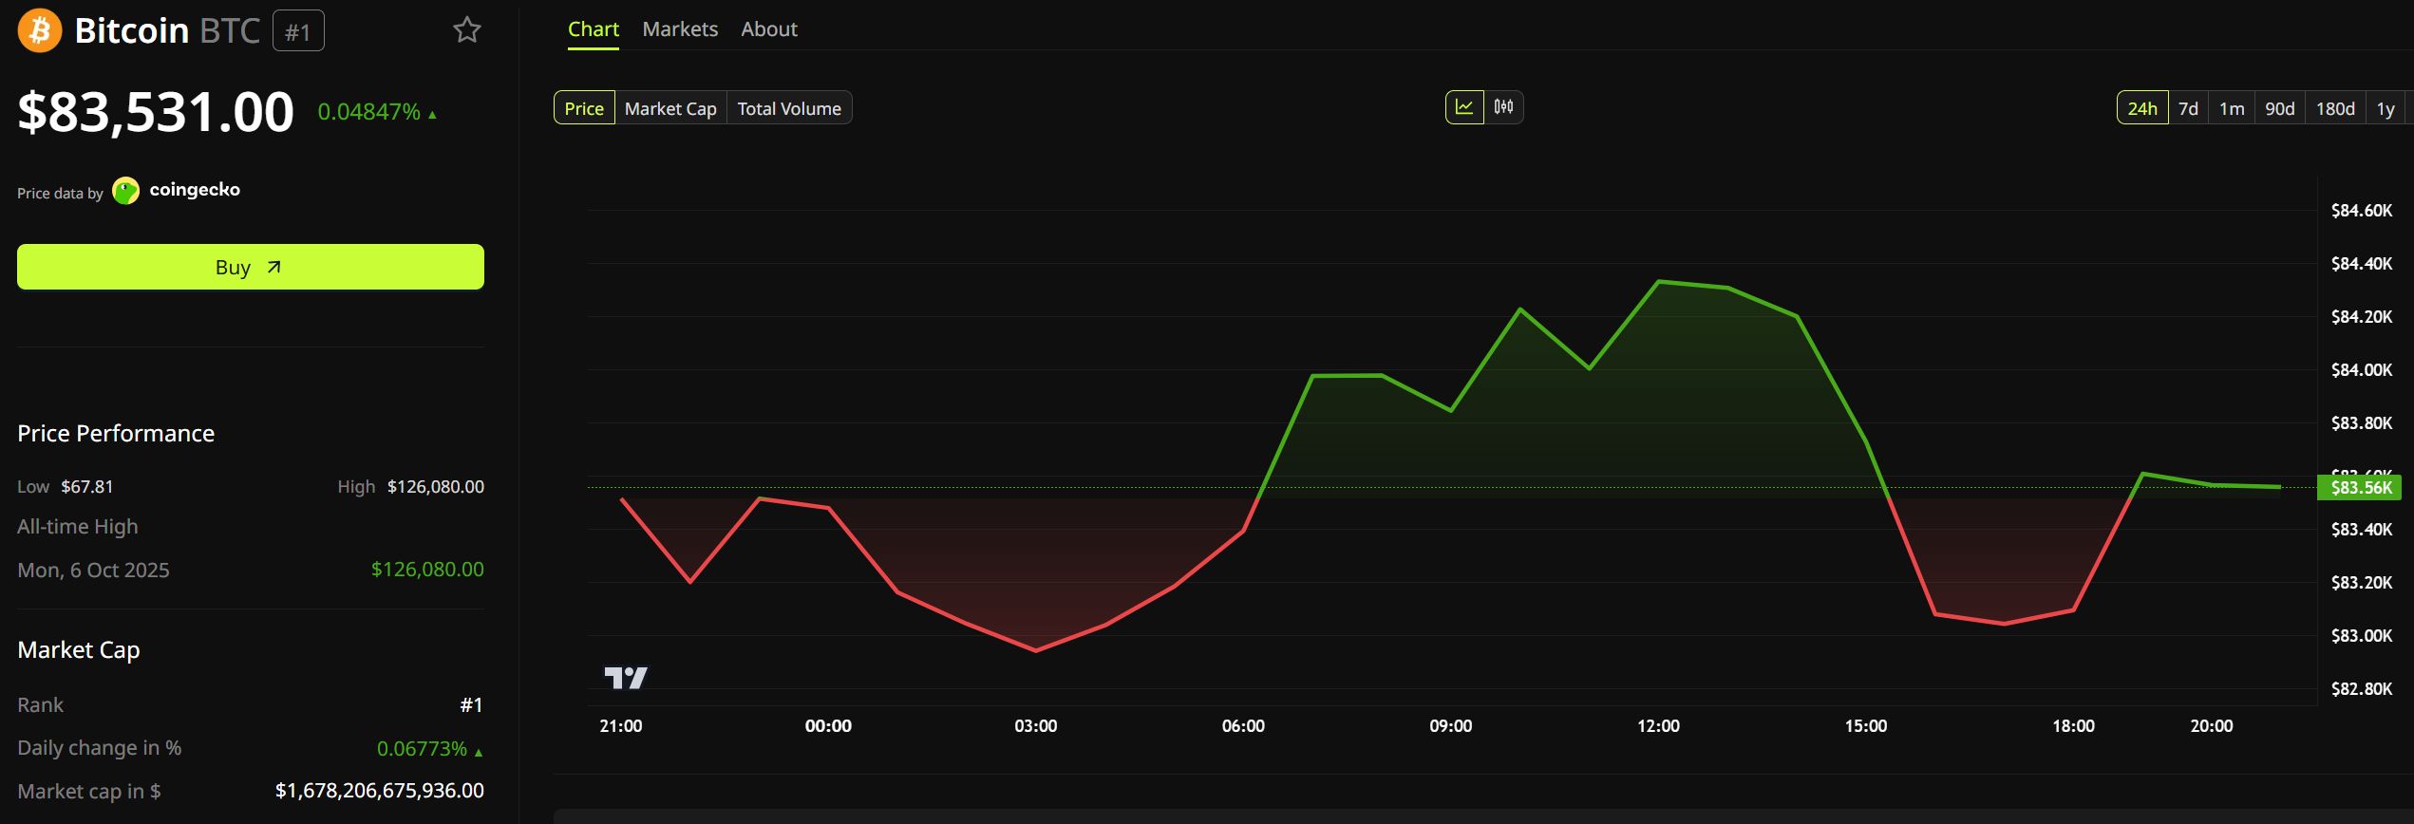
Task: Click the TradingView logo on chart
Action: [x=626, y=678]
